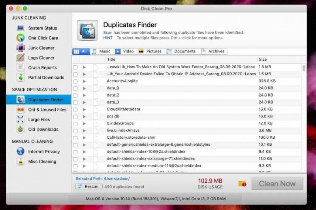
Task: Open Internet Privacy globe icon
Action: point(21,151)
